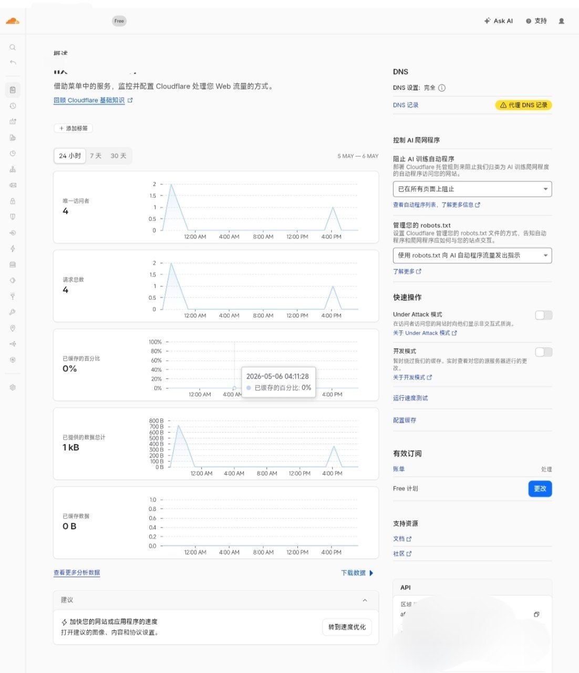Click 查看更多分析数据 link
The height and width of the screenshot is (673, 579).
[77, 573]
